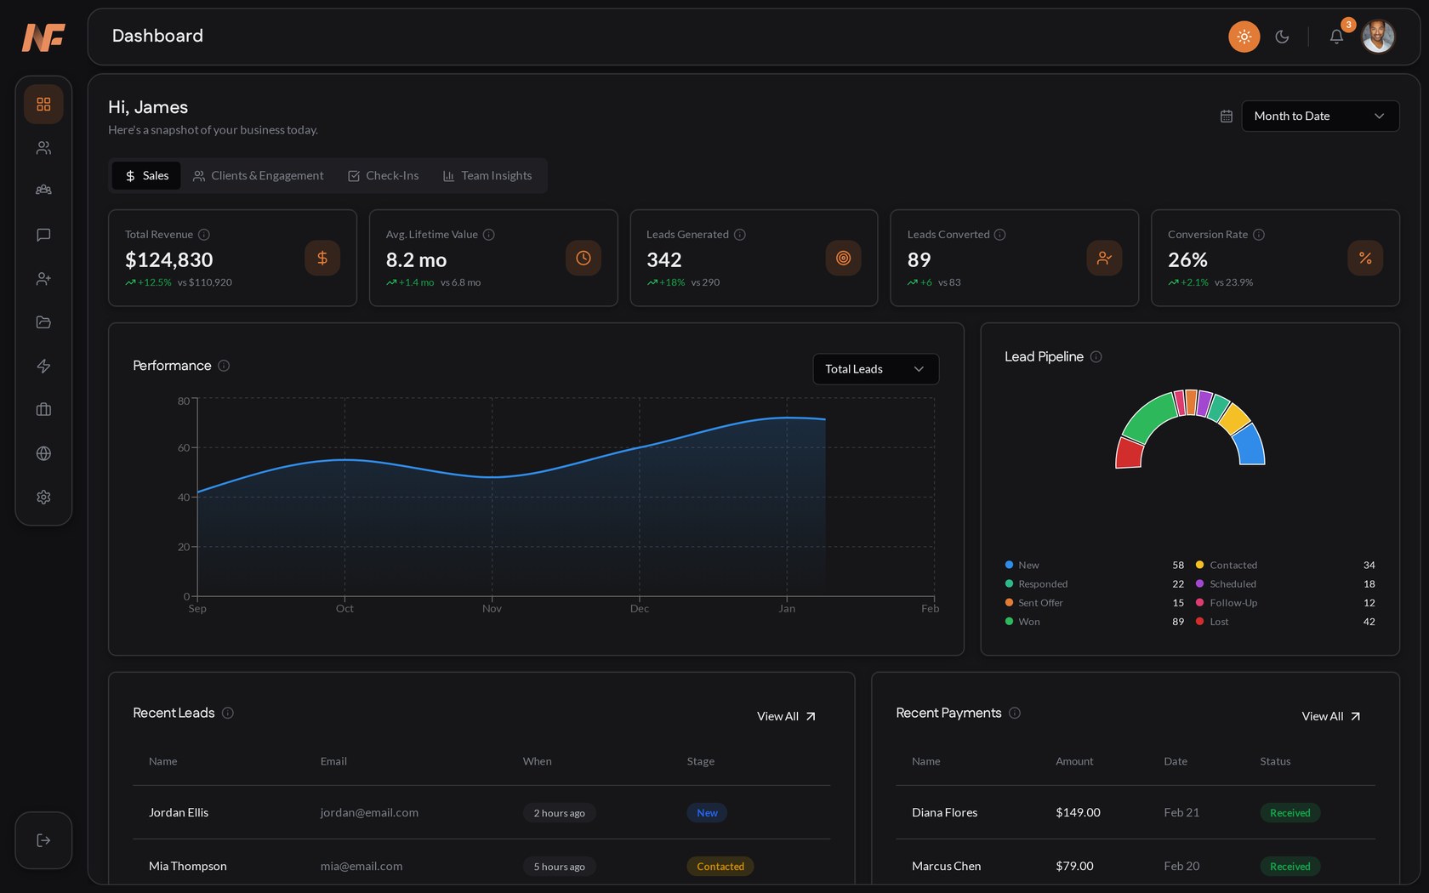This screenshot has width=1429, height=893.
Task: Click the Leads Converted info icon
Action: (x=1000, y=235)
